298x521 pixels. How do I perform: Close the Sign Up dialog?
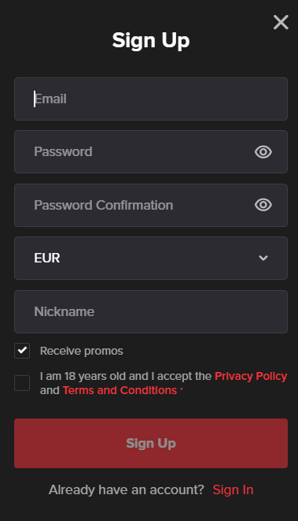[281, 22]
